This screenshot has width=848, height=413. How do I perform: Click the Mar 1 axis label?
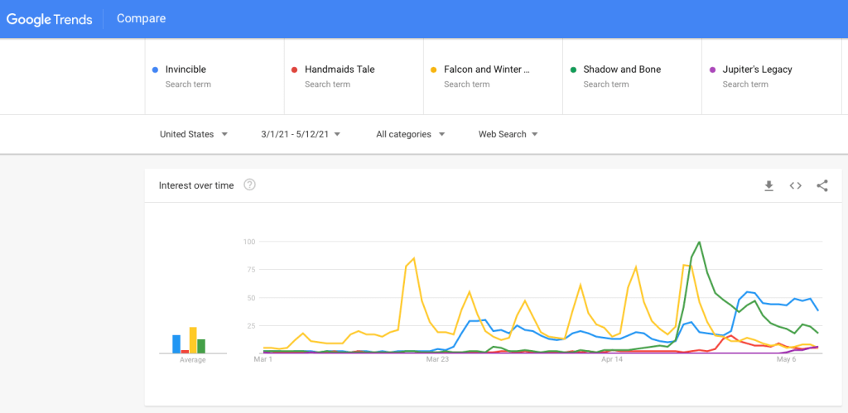click(x=263, y=358)
